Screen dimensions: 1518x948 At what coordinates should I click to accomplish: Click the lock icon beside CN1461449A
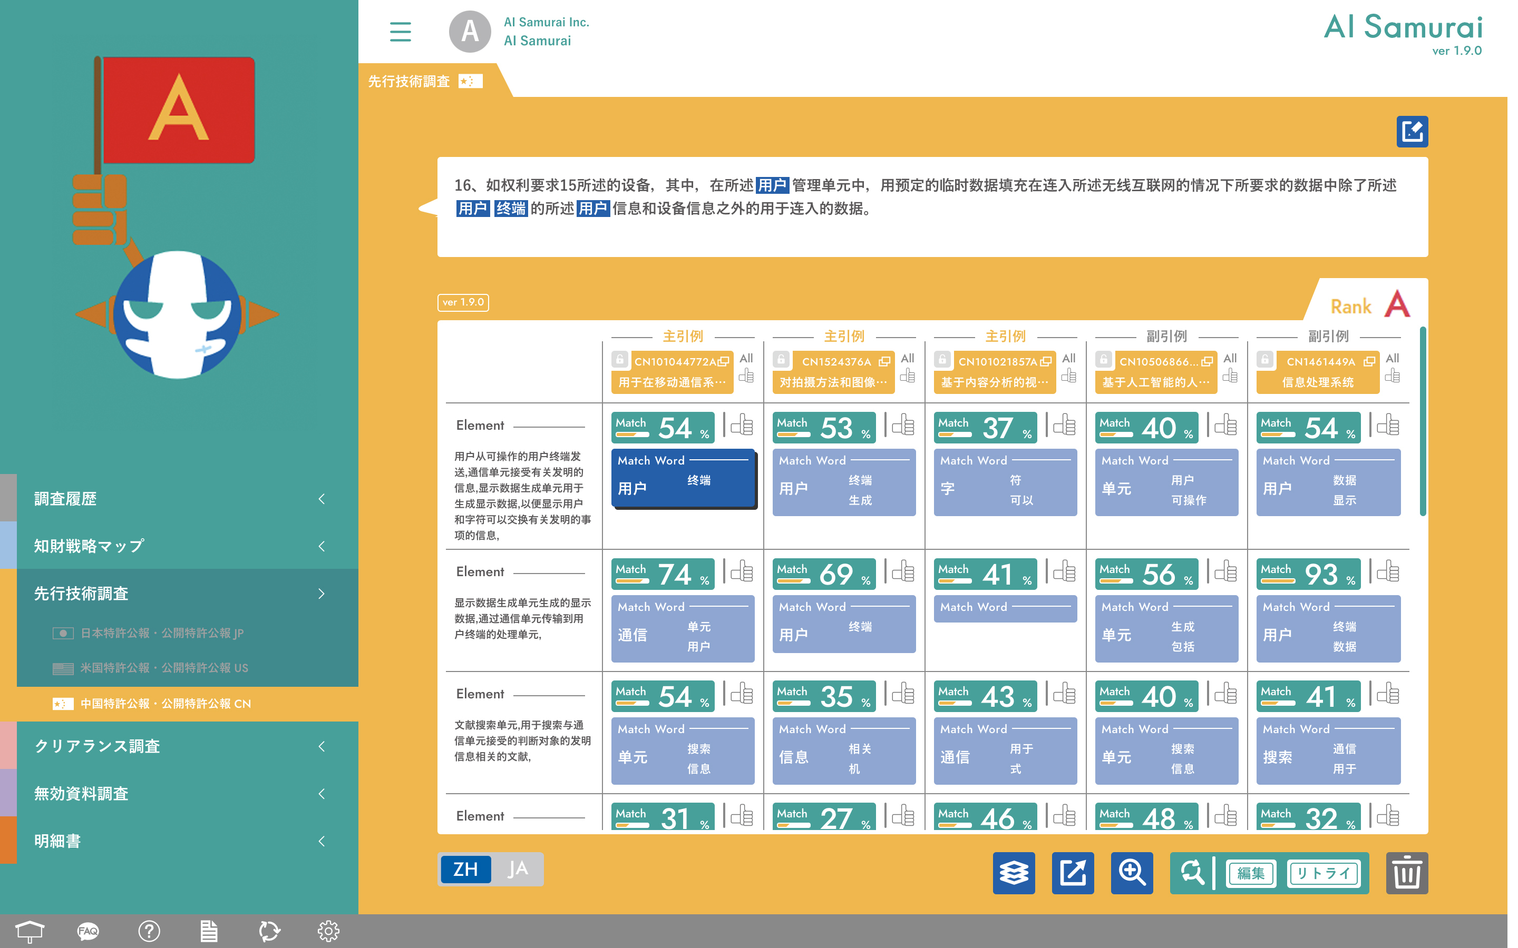coord(1265,360)
